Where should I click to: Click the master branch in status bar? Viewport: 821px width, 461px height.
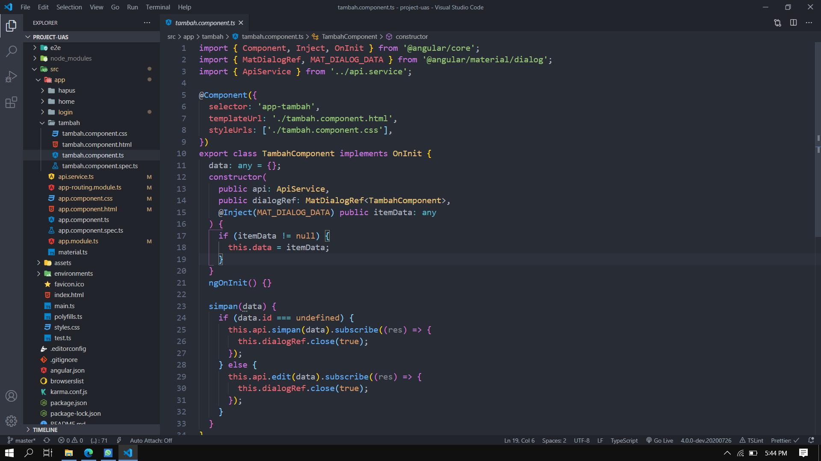click(x=22, y=441)
